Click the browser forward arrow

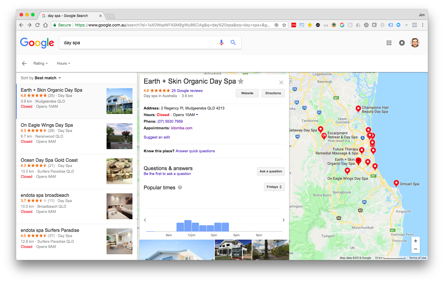[x=29, y=25]
